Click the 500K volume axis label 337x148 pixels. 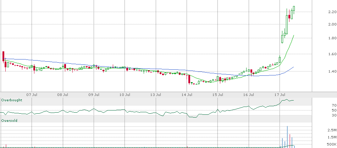coord(332,144)
